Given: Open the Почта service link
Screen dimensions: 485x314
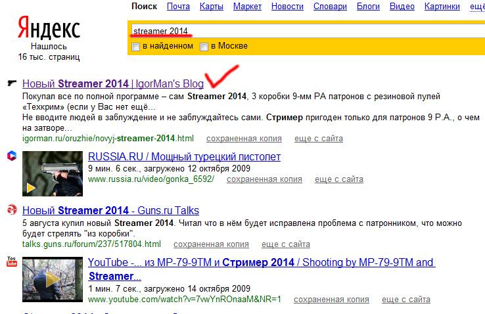Looking at the screenshot, I should coord(179,7).
